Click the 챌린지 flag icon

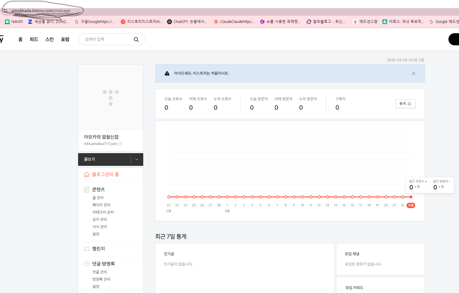tap(86, 249)
